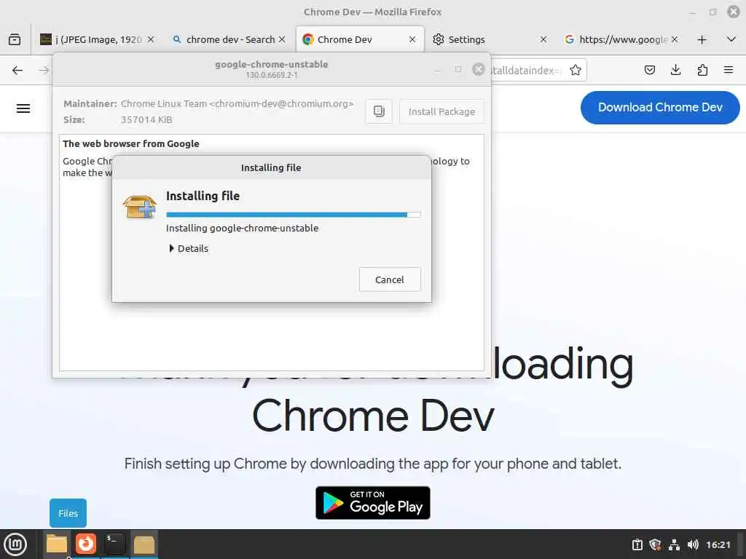Image resolution: width=746 pixels, height=559 pixels.
Task: Open Get it on Google Play badge
Action: (x=373, y=503)
